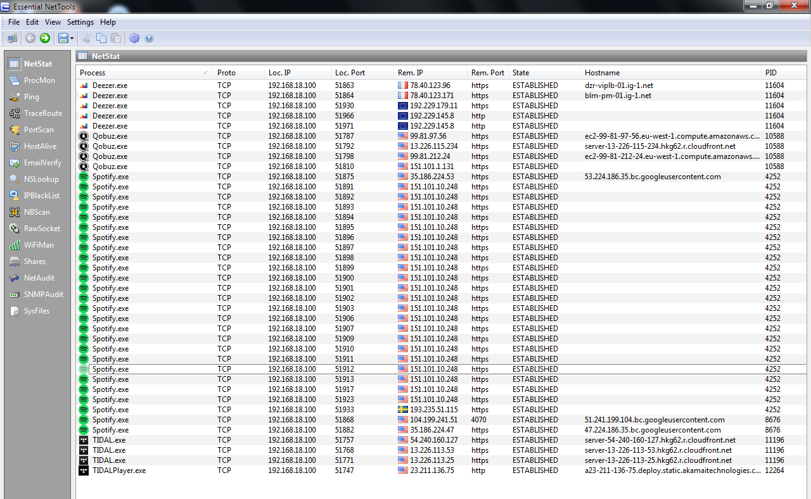Click the Copy icon in toolbar

pyautogui.click(x=101, y=39)
